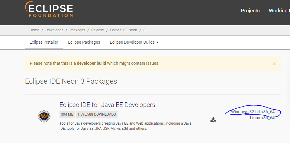This screenshot has height=143, width=290.
Task: Go to Home in the breadcrumb
Action: [34, 30]
